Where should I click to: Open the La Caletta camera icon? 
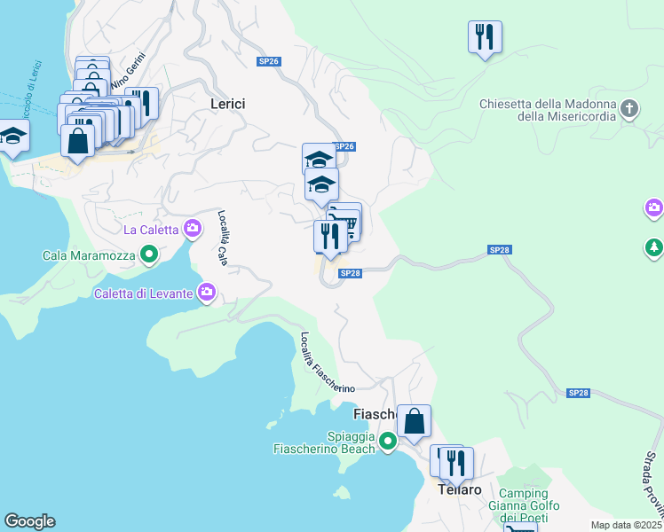coord(193,230)
